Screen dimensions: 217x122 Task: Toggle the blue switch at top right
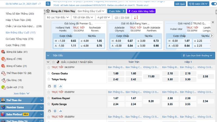tap(214, 4)
